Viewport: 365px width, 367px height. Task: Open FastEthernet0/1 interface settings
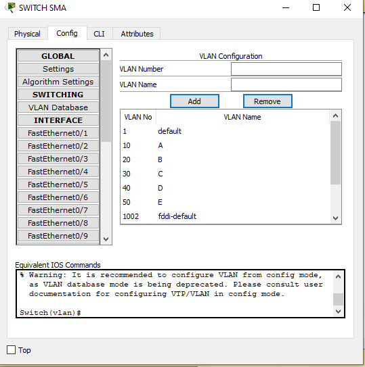(58, 133)
